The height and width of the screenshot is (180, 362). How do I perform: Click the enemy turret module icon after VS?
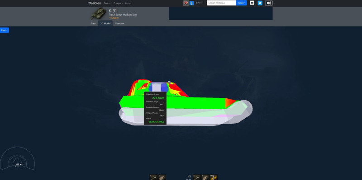(205, 177)
